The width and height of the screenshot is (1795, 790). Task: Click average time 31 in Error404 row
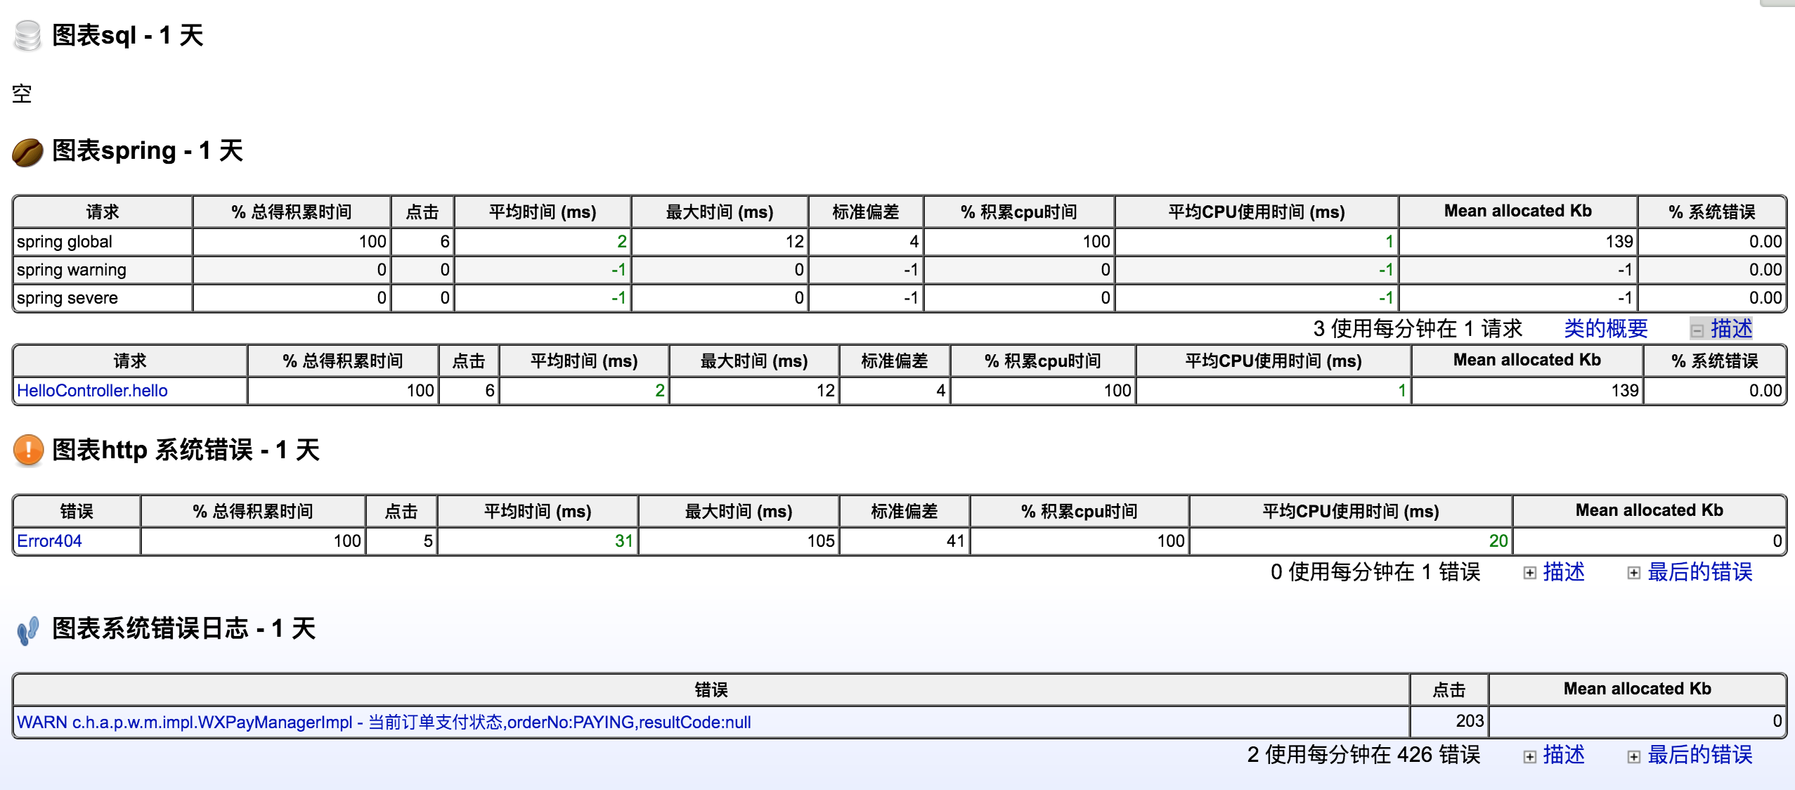(624, 541)
